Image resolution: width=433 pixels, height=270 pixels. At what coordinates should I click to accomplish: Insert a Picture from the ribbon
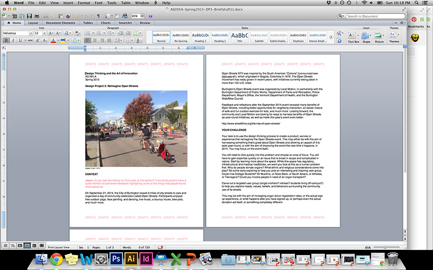(379, 37)
